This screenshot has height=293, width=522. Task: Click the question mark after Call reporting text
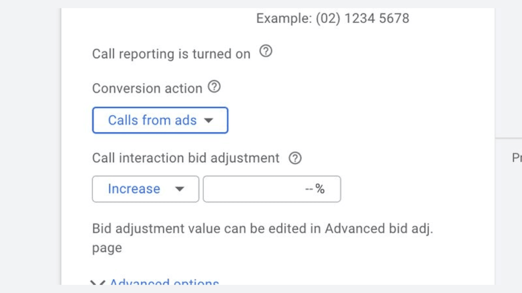pyautogui.click(x=266, y=51)
